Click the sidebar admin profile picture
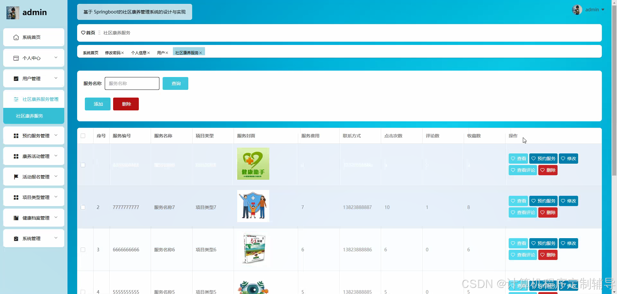Image resolution: width=617 pixels, height=294 pixels. pos(13,13)
